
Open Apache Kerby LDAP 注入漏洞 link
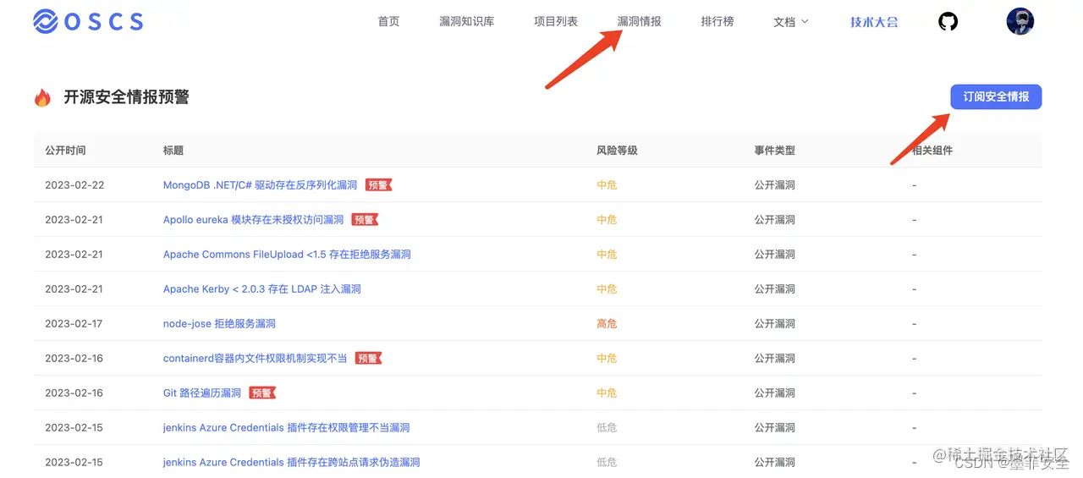tap(262, 288)
